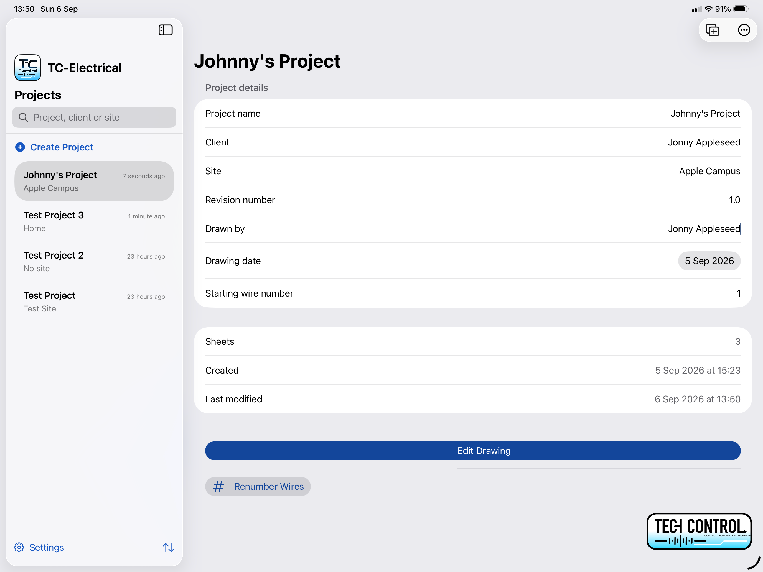This screenshot has height=572, width=763.
Task: Click the 'Home' subtitle under Test Project 3
Action: (x=34, y=228)
